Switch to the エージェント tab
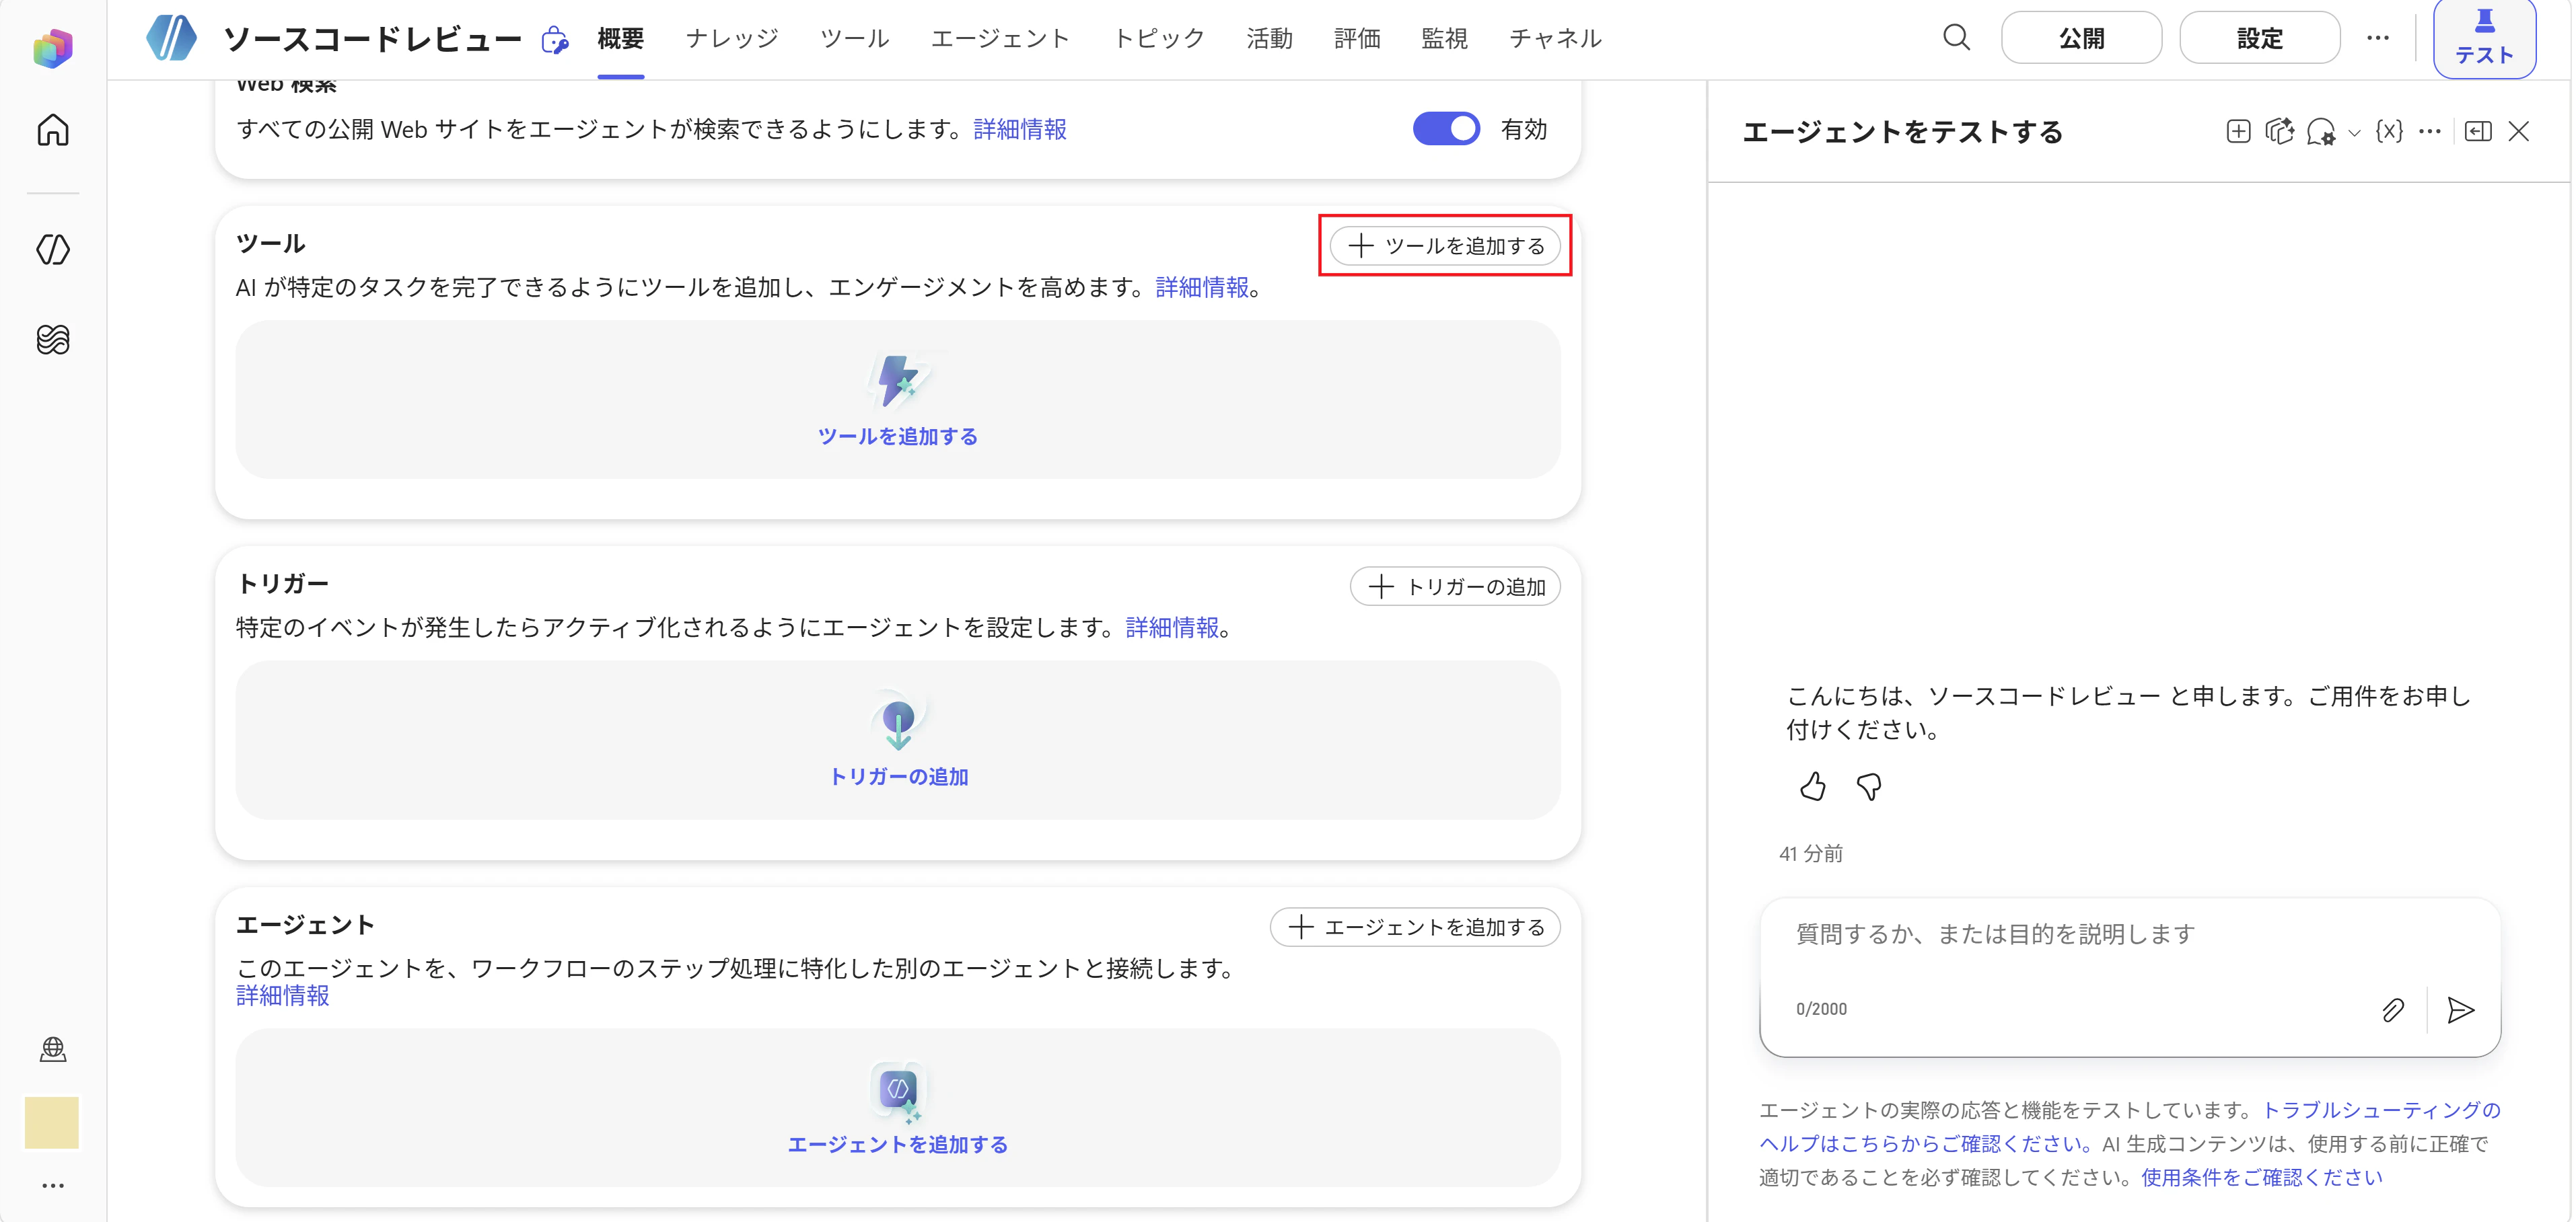This screenshot has height=1222, width=2576. tap(1000, 38)
